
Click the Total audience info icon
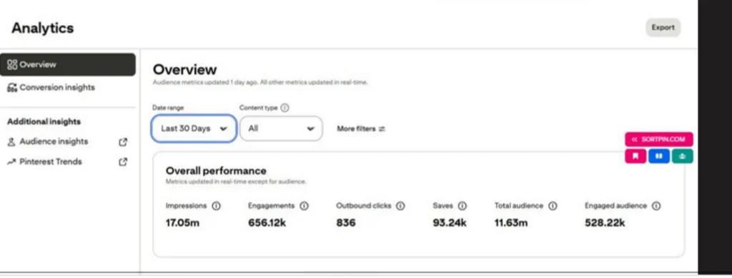553,206
